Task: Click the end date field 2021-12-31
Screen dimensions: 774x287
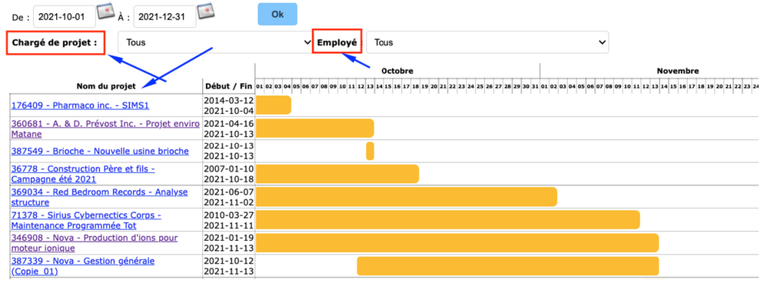Action: (164, 17)
